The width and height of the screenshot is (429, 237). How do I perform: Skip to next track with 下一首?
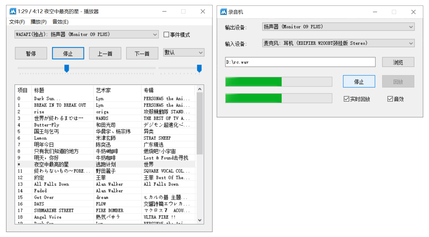click(142, 53)
